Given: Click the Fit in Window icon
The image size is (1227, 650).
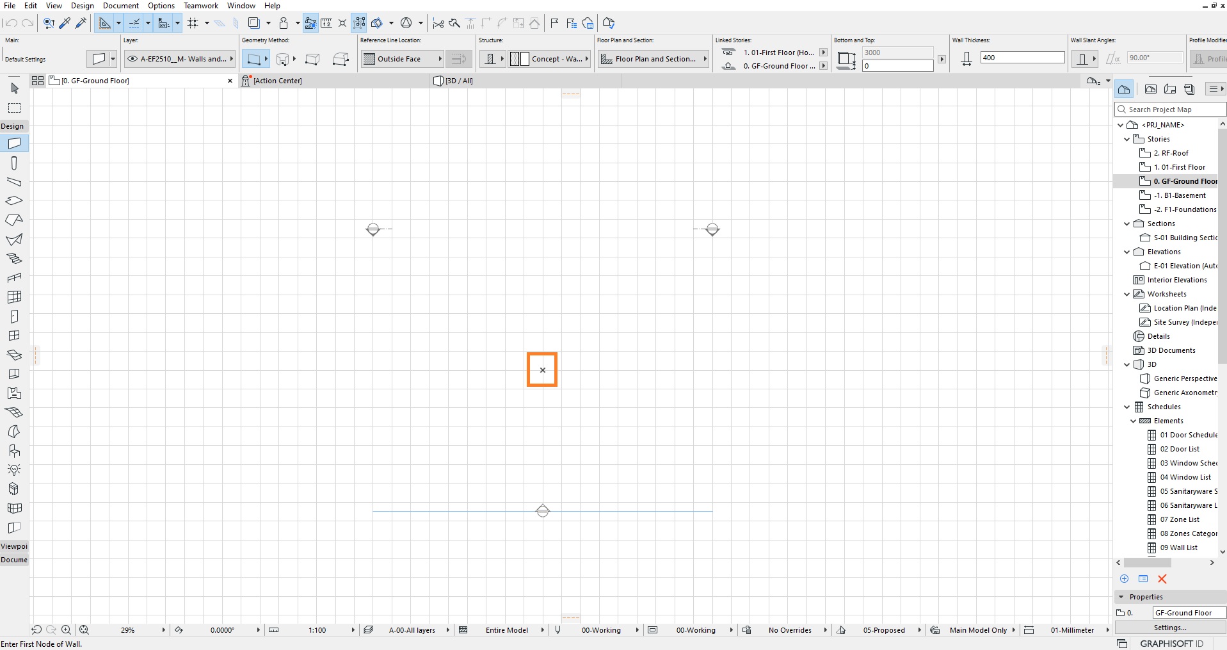Looking at the screenshot, I should pos(84,630).
